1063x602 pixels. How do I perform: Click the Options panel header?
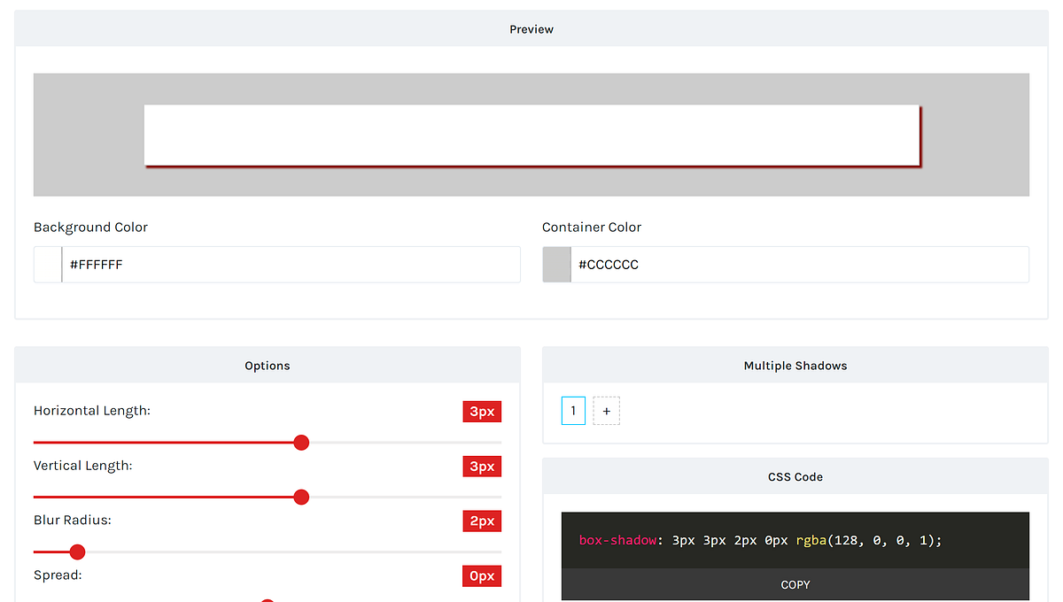click(267, 365)
